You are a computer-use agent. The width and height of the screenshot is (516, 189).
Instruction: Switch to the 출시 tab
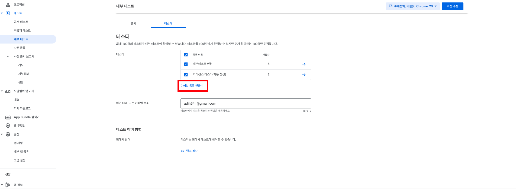click(x=133, y=24)
